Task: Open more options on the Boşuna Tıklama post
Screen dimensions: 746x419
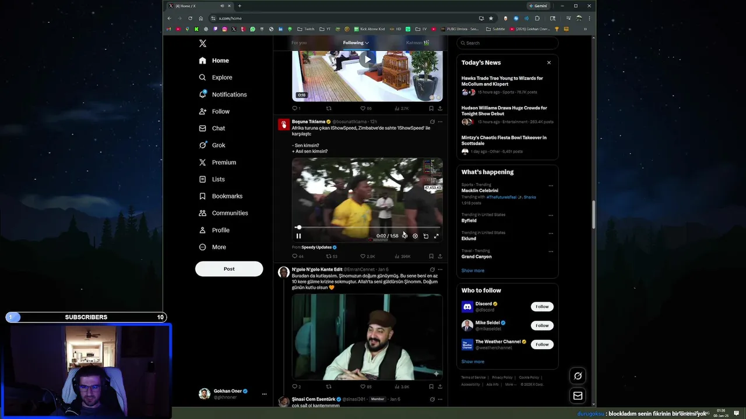Action: pyautogui.click(x=439, y=122)
